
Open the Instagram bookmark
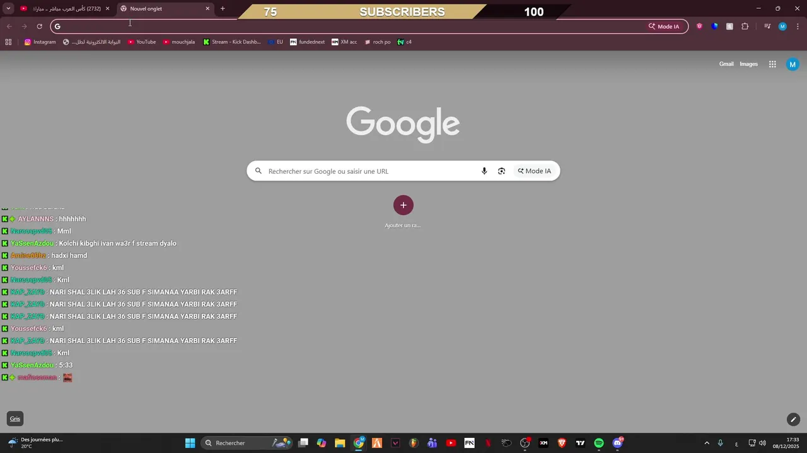pos(40,42)
